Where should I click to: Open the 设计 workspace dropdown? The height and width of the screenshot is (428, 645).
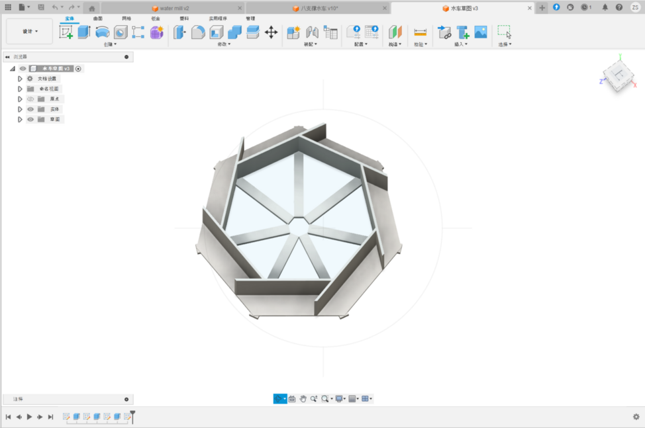click(x=30, y=31)
